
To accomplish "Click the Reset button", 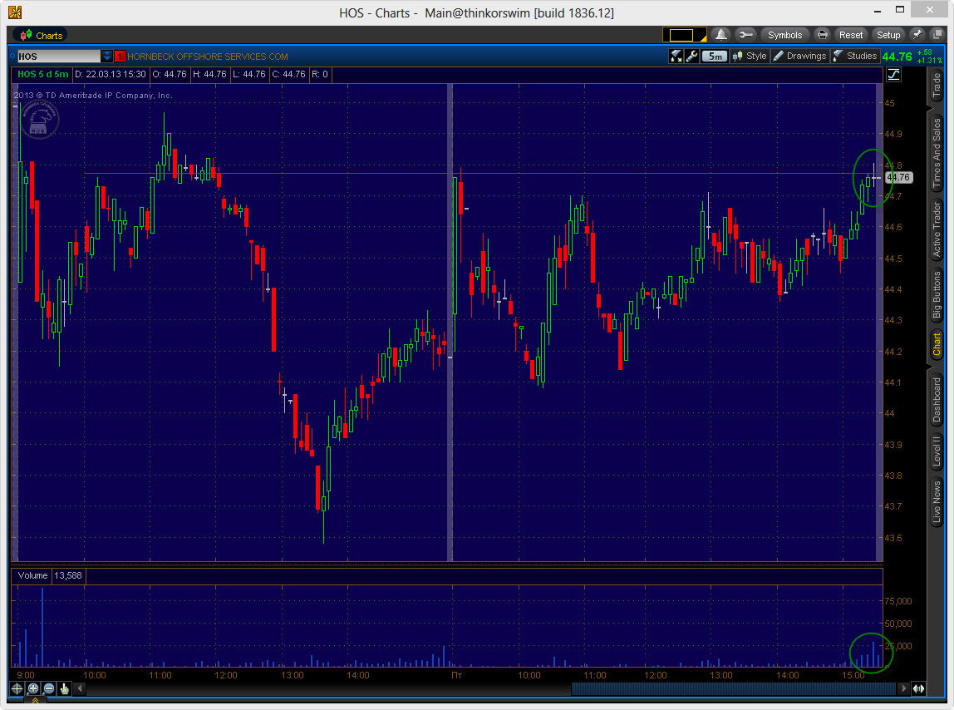I will tap(851, 35).
